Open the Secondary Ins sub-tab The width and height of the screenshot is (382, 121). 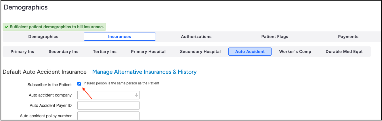pos(64,52)
